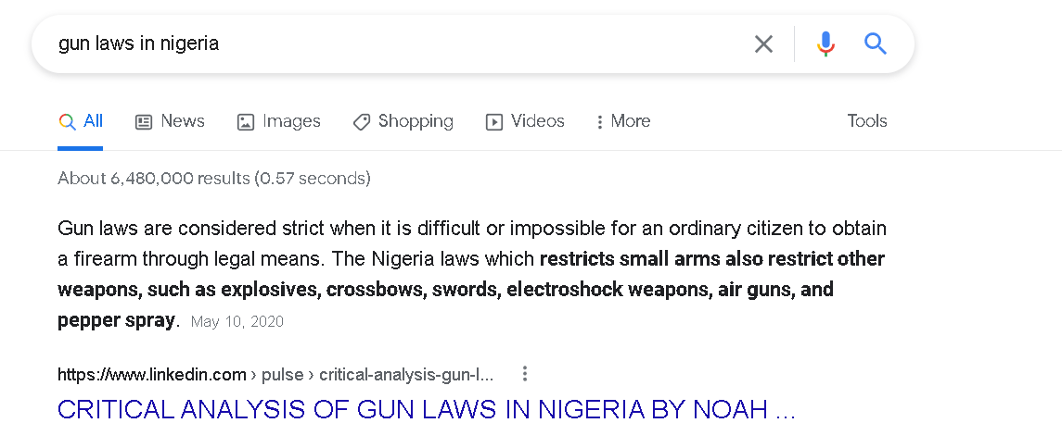Open three-dot options beside LinkedIn result
Image resolution: width=1062 pixels, height=448 pixels.
pyautogui.click(x=525, y=374)
